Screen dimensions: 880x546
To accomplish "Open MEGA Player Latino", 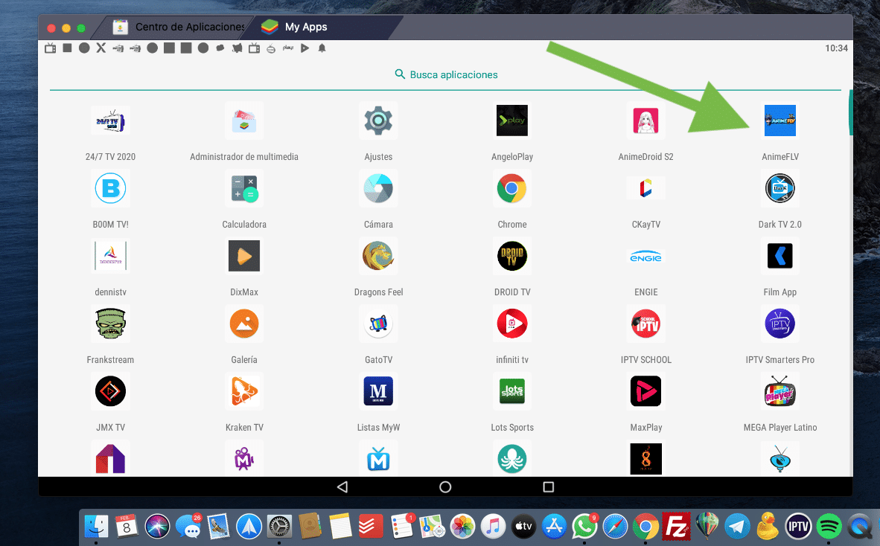I will (x=779, y=391).
